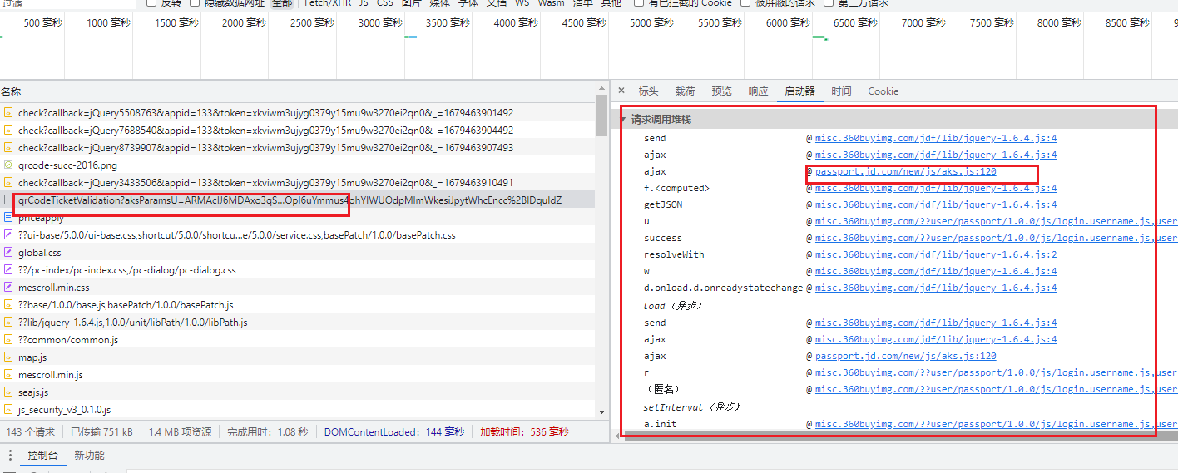Image resolution: width=1178 pixels, height=473 pixels.
Task: Open the console drawer three-dot menu
Action: (10, 456)
